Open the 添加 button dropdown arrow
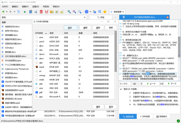This screenshot has height=123, width=181. 77,28
